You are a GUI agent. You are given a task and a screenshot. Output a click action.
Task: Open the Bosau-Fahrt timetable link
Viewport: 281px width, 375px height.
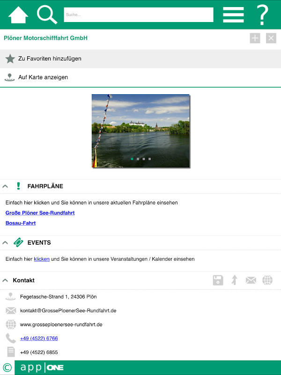(21, 223)
